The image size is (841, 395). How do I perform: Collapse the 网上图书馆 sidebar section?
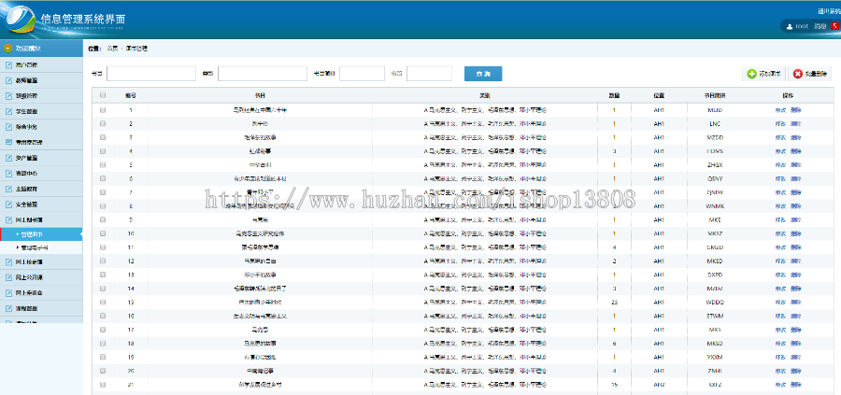tap(41, 219)
